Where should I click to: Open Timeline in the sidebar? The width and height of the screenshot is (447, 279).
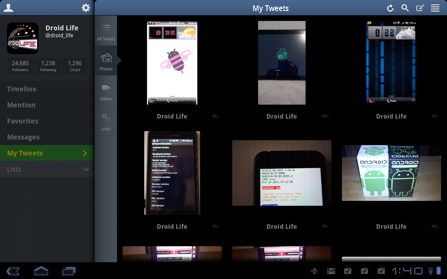coord(47,89)
